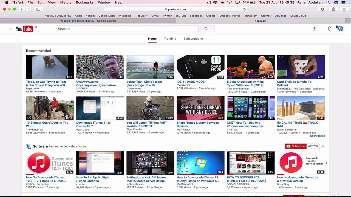
Task: Open the Wikipedia bookmark
Action: tap(125, 16)
